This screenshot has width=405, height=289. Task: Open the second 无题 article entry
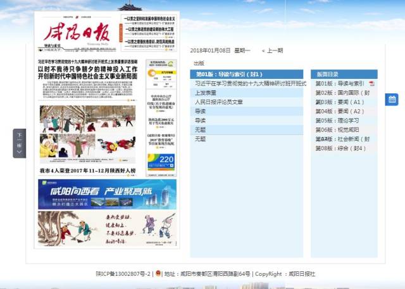click(247, 139)
